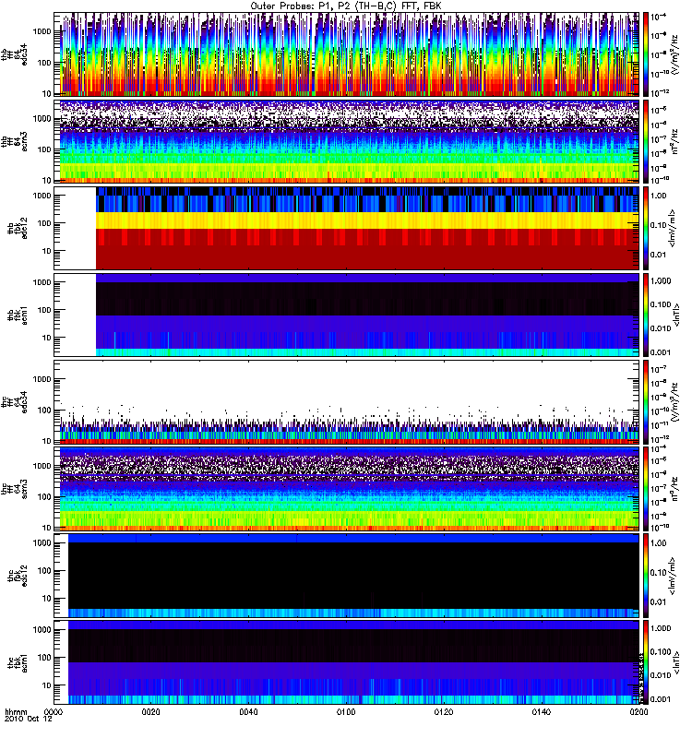The height and width of the screenshot is (738, 692).
Task: Click the nT²/Hz unit label of thc scm3
Action: [674, 489]
